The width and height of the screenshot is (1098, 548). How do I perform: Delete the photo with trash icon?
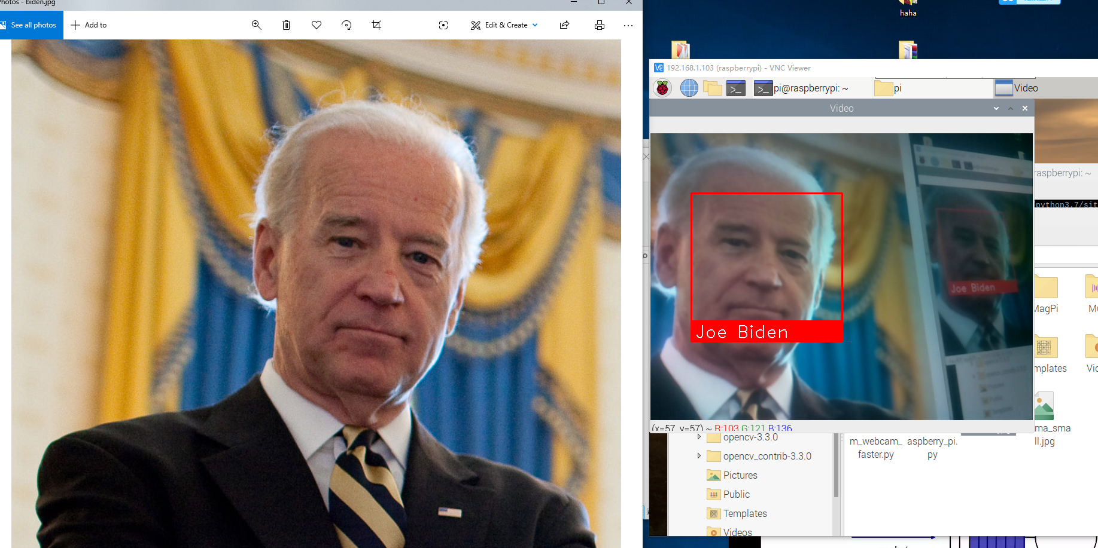(286, 25)
